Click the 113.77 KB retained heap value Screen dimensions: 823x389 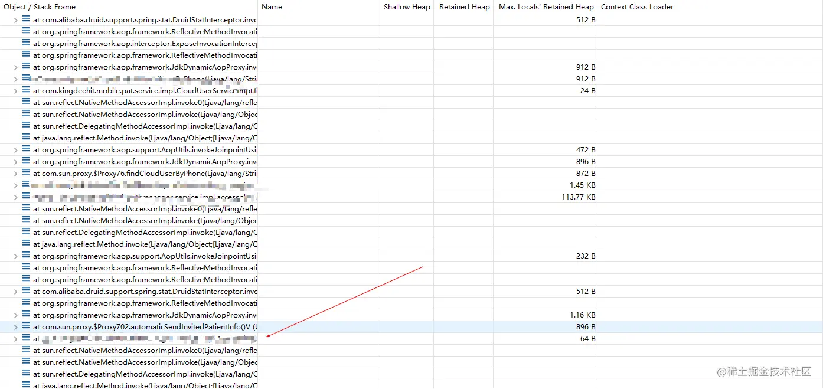(x=579, y=197)
